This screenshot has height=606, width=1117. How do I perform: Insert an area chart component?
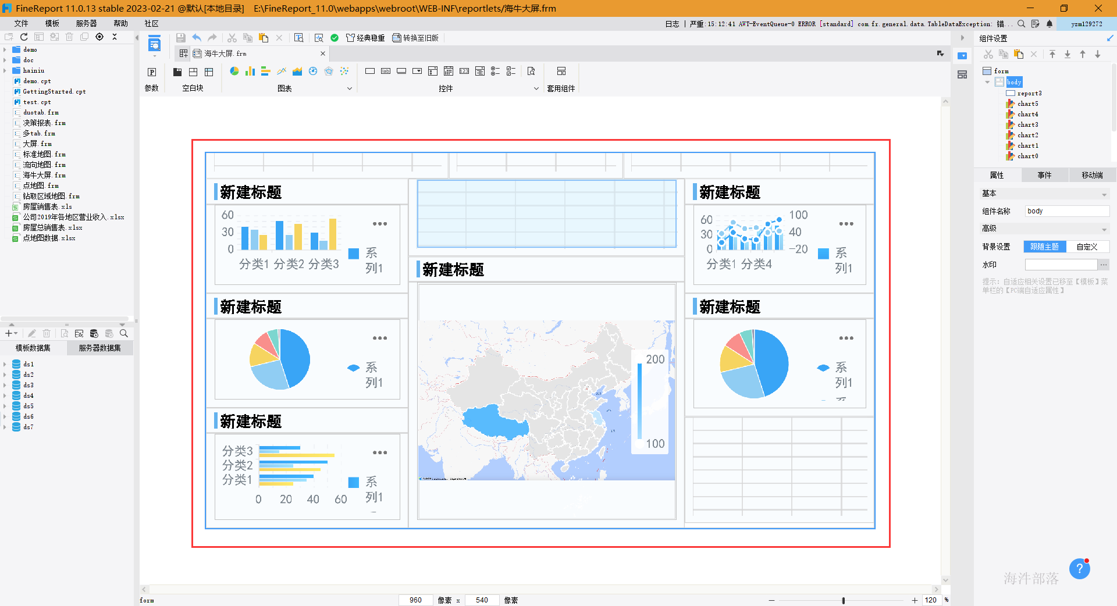[297, 71]
